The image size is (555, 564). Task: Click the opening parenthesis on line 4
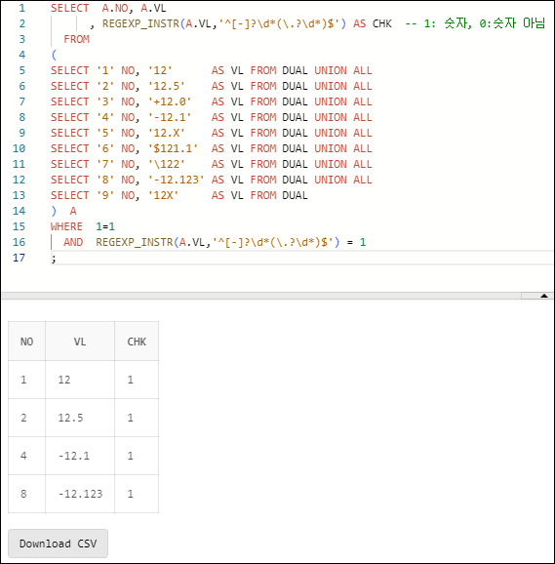click(x=54, y=55)
